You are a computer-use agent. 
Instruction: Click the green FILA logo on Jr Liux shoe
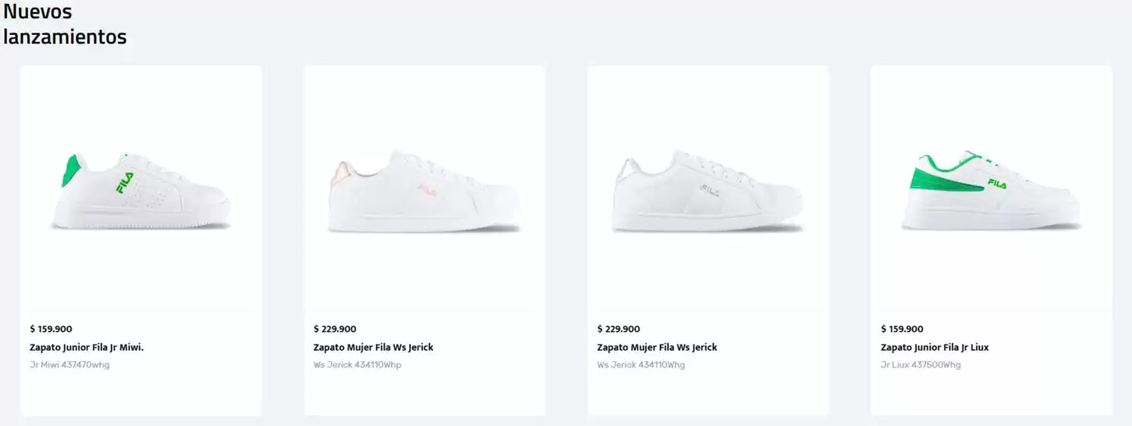pos(997,183)
